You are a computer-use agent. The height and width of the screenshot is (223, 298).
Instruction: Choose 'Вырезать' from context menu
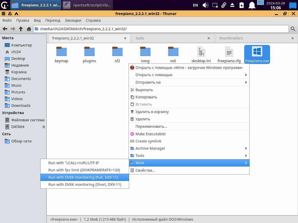pyautogui.click(x=189, y=90)
